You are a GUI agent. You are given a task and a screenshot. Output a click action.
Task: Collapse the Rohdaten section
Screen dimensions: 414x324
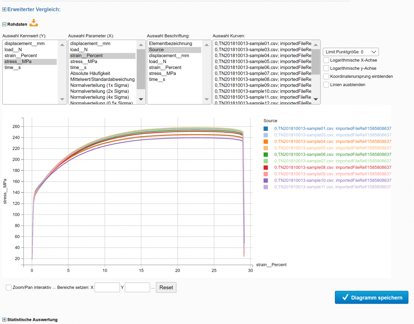tap(4, 24)
